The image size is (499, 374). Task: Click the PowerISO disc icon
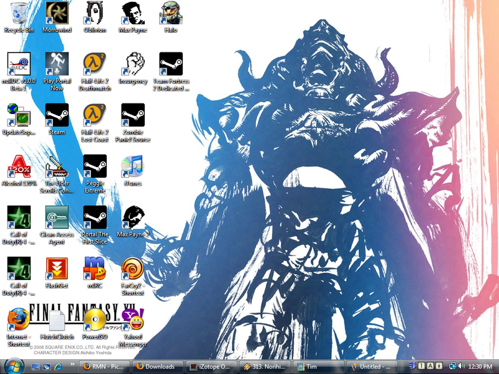(x=94, y=320)
